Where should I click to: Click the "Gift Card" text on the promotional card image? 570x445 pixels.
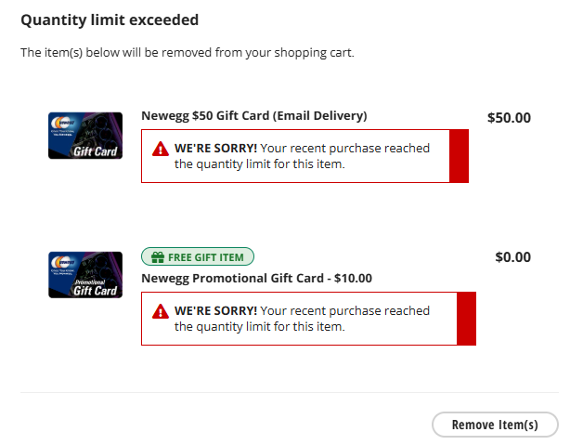95,291
